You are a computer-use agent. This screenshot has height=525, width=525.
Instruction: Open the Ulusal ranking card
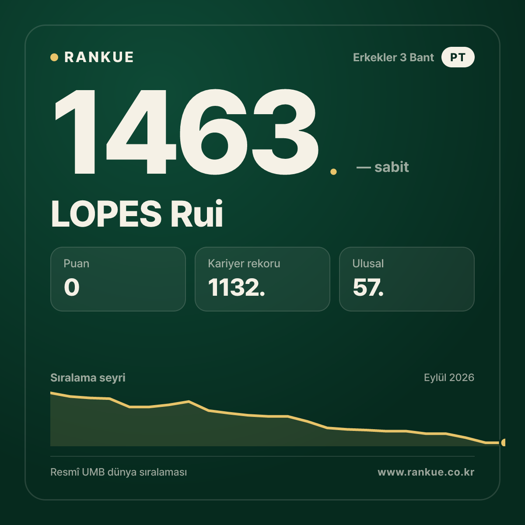407,279
